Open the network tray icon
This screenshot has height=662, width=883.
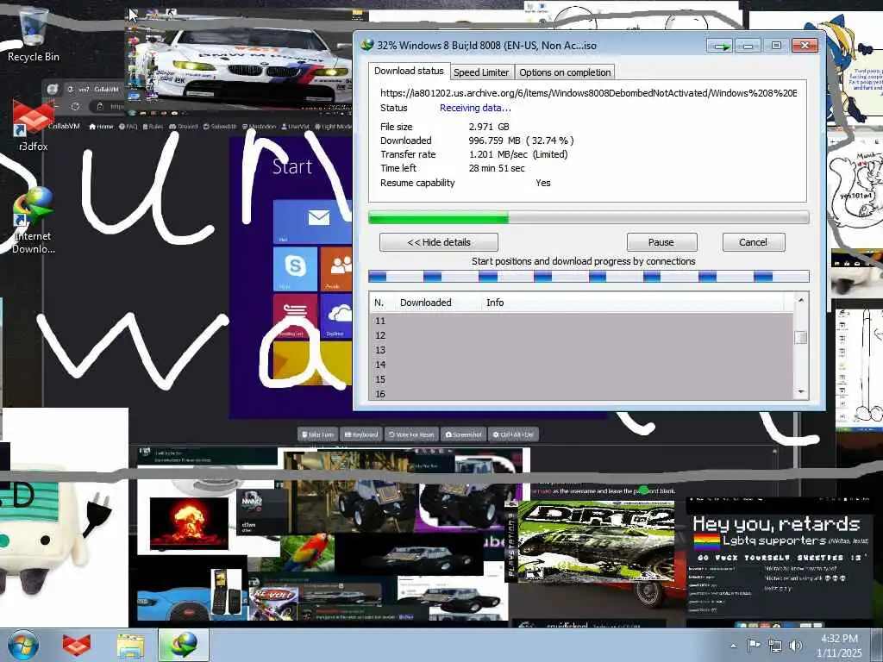click(775, 646)
